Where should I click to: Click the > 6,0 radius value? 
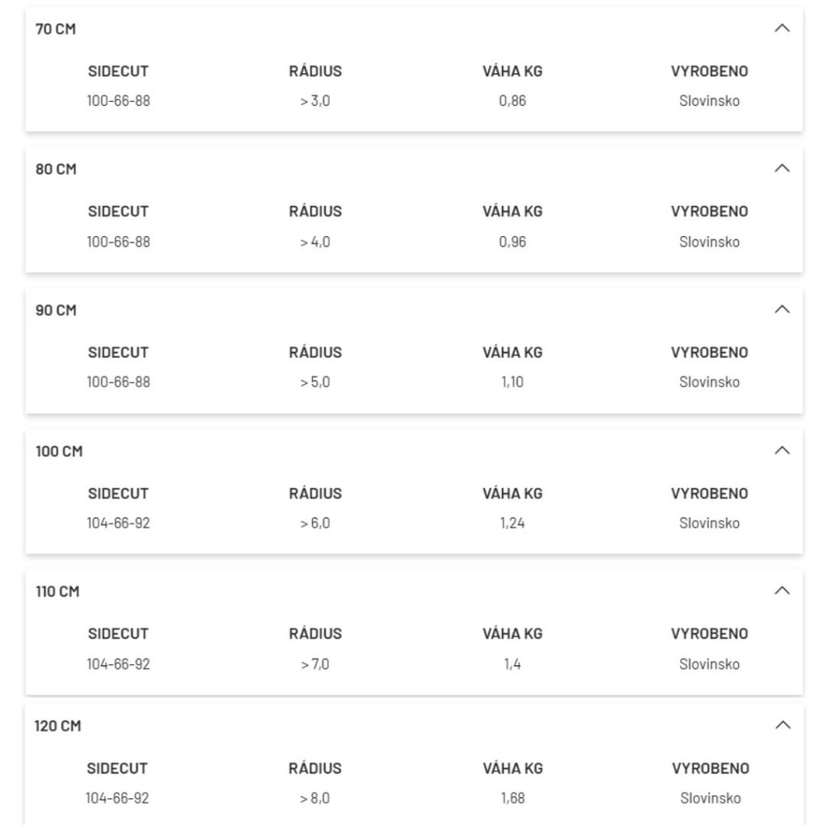[x=315, y=524]
